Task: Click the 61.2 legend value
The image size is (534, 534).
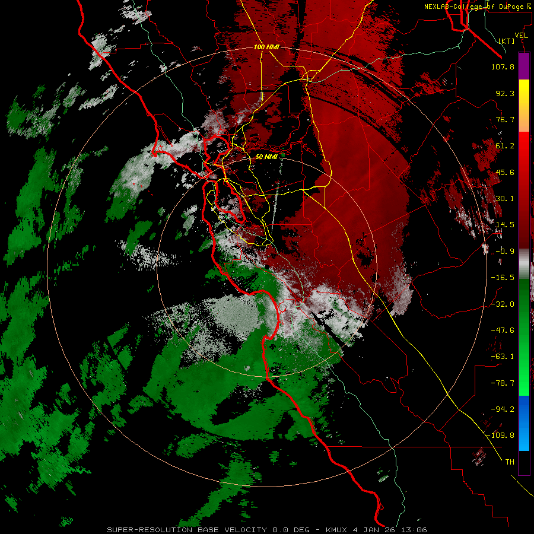Action: tap(505, 146)
